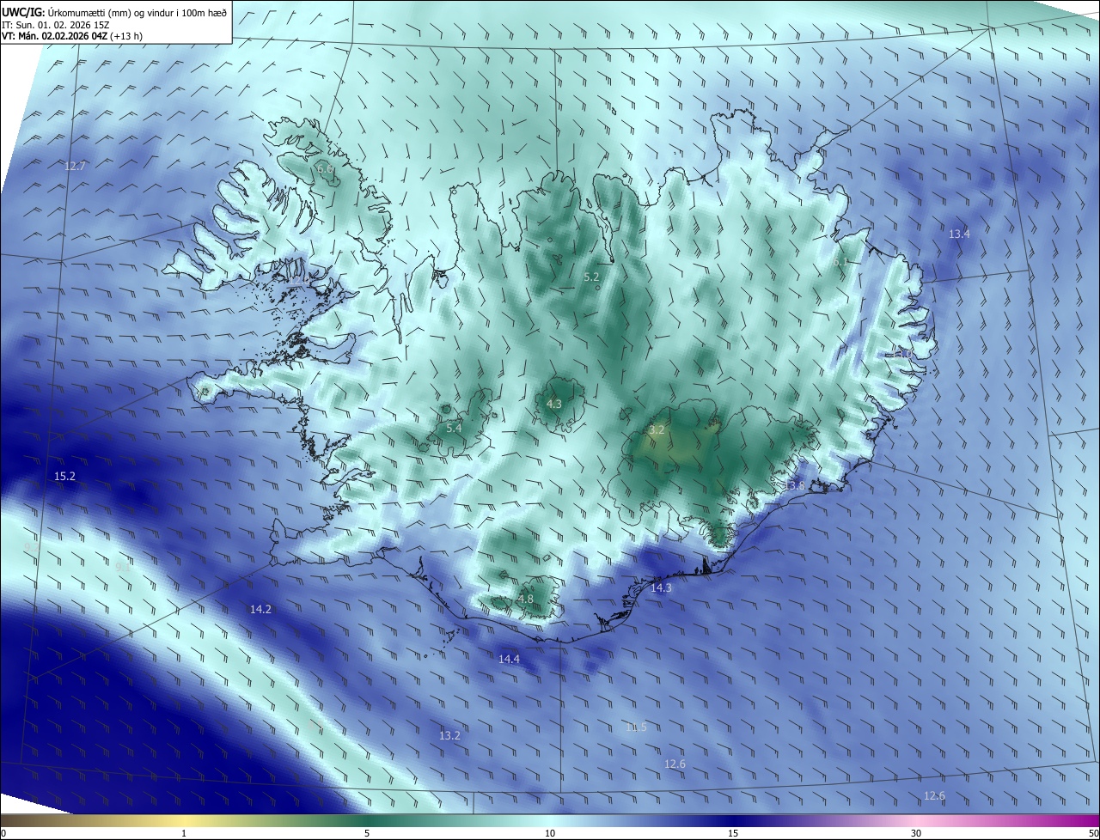Click the pink colorbar segment above the 30 tick
1100x840 pixels.
tap(916, 820)
